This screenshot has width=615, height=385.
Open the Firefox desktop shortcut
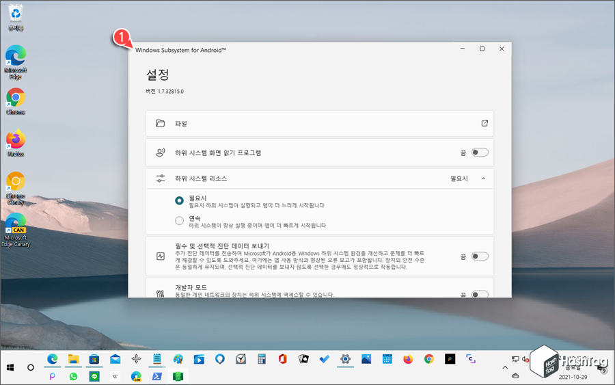(x=16, y=143)
